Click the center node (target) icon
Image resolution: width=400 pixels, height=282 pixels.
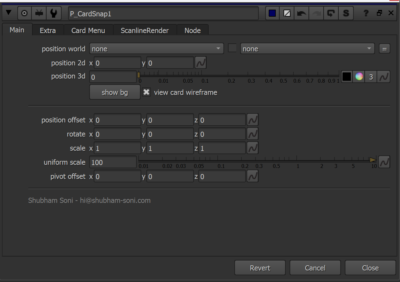pos(24,13)
